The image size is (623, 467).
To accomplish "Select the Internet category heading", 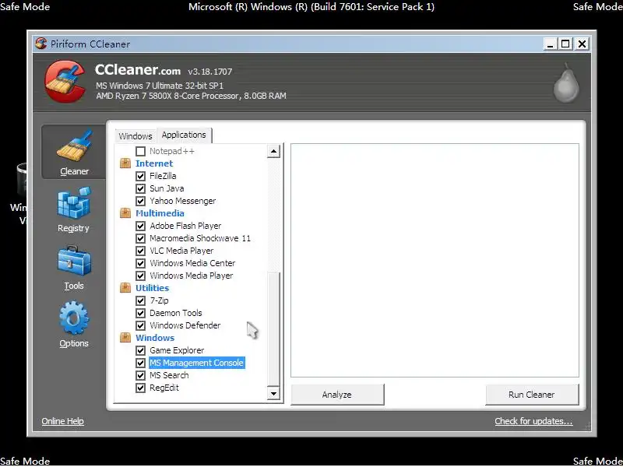I will tap(153, 163).
